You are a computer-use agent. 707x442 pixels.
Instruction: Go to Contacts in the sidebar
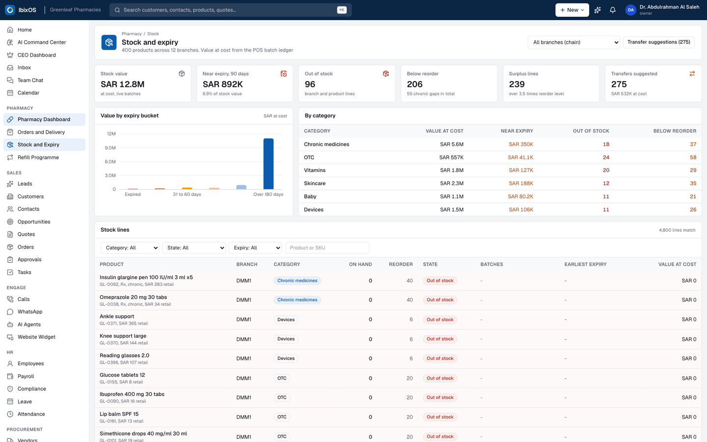pos(44,209)
